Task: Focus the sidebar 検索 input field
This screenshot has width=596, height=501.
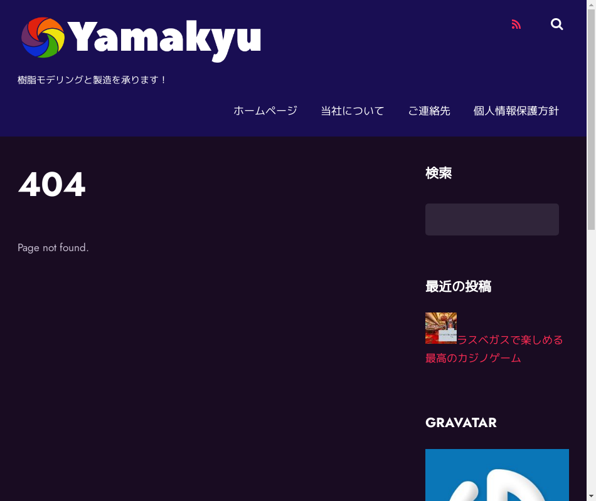Action: coord(492,219)
